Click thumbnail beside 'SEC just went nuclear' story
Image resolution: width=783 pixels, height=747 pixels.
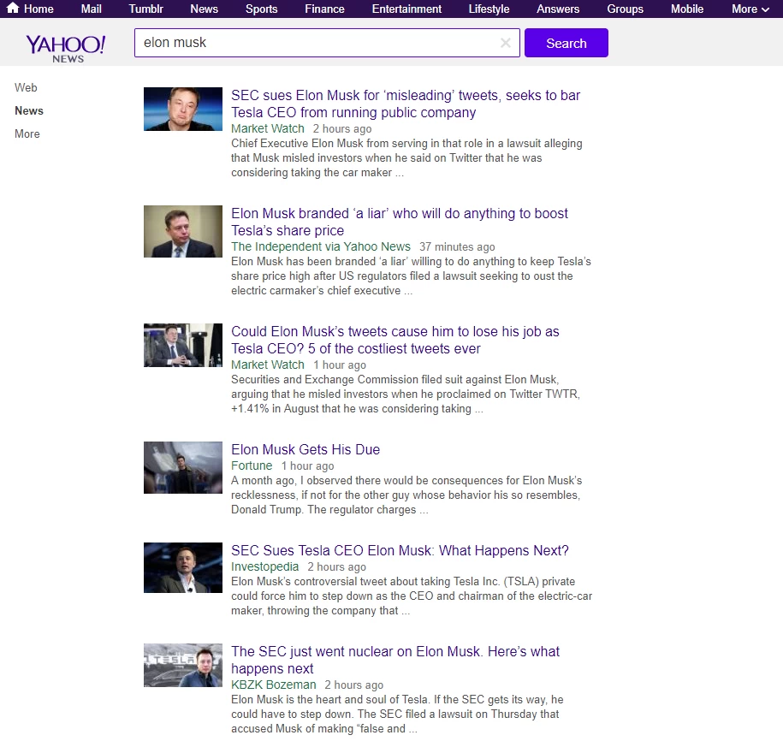point(182,665)
